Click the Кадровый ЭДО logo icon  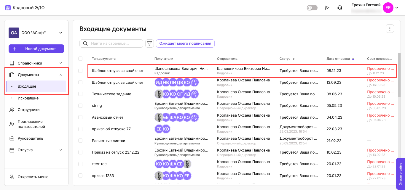pyautogui.click(x=8, y=8)
